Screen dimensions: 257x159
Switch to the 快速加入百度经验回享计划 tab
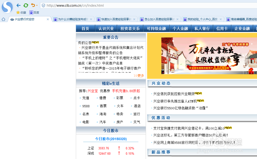click(x=116, y=19)
